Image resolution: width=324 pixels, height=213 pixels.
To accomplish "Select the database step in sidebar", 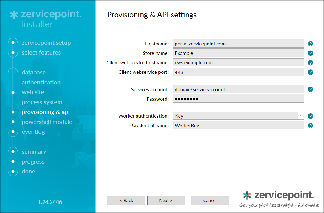I will coord(34,72).
